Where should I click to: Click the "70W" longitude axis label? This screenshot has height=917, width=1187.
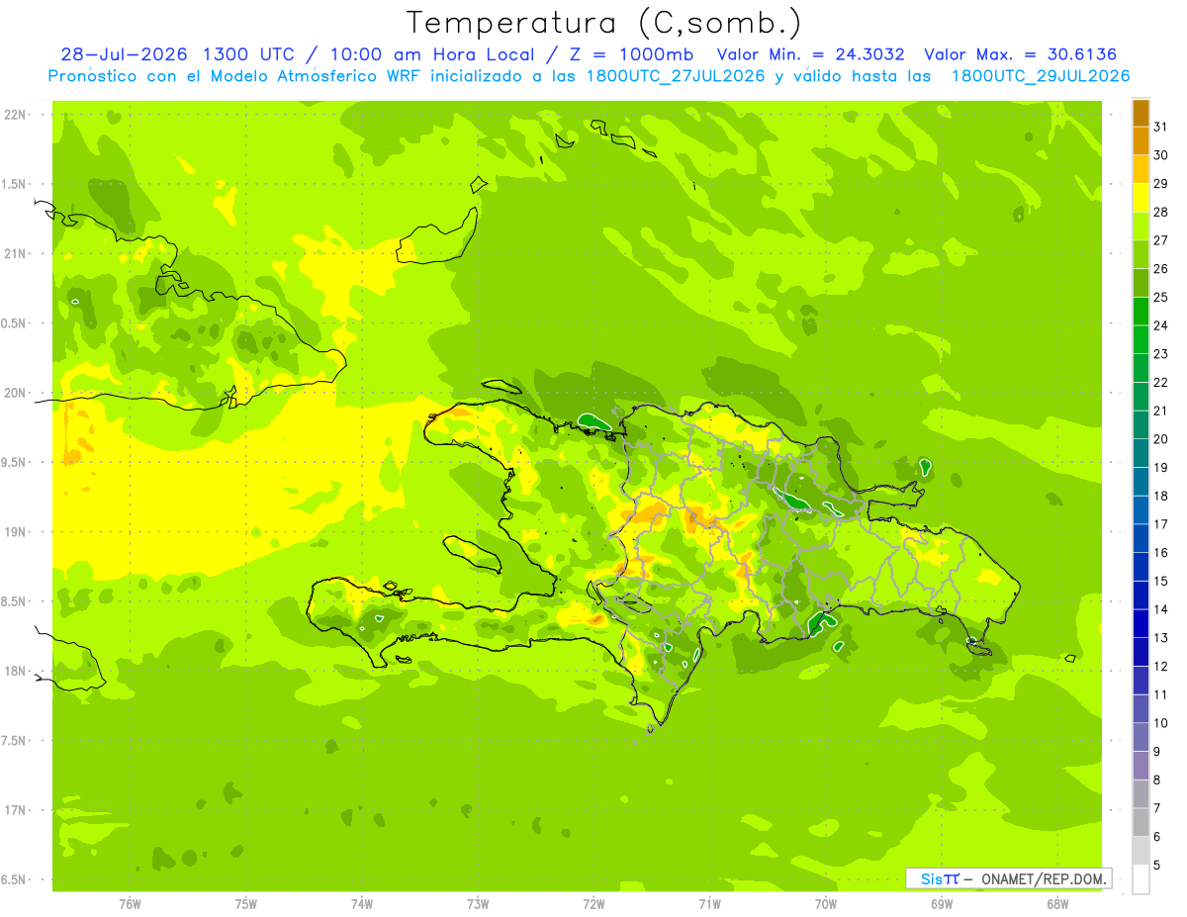click(826, 904)
